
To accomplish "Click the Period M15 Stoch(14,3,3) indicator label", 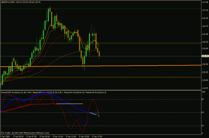I will (x=12, y=92).
